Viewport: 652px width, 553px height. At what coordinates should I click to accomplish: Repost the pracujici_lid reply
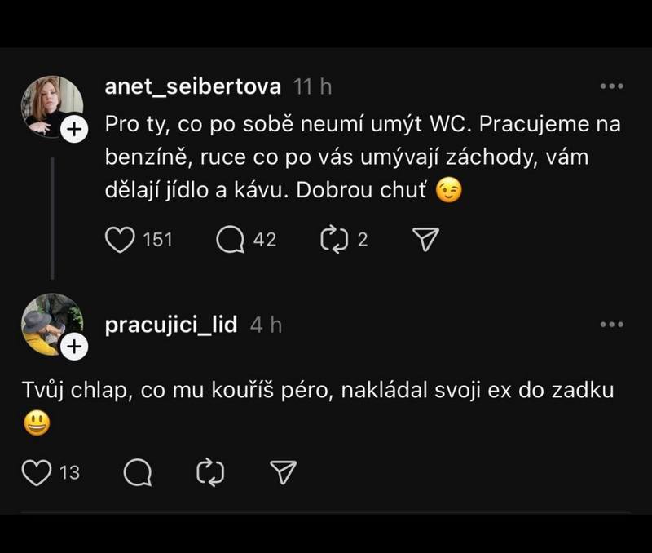click(211, 471)
